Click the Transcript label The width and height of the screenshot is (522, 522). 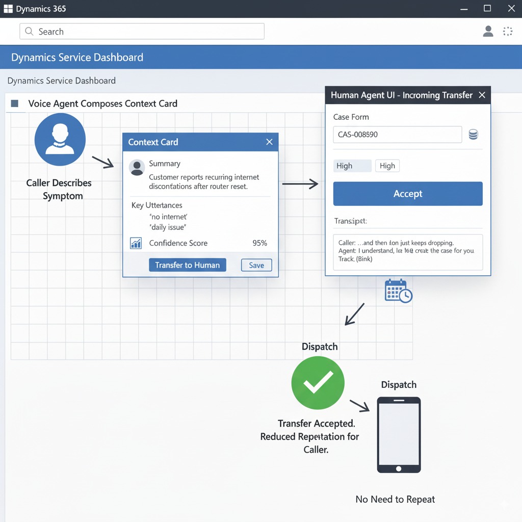[x=351, y=221]
